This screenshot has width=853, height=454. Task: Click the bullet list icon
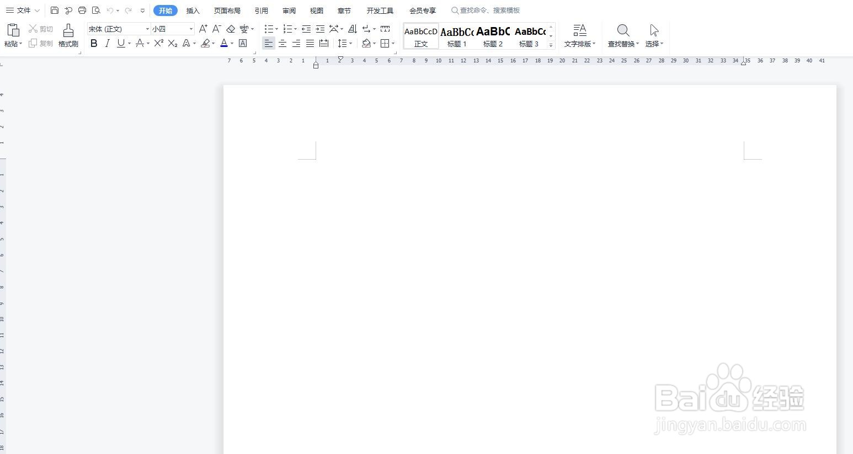[x=269, y=29]
